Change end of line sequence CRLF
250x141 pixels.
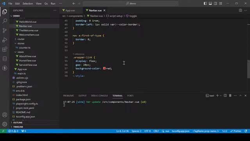(156, 131)
